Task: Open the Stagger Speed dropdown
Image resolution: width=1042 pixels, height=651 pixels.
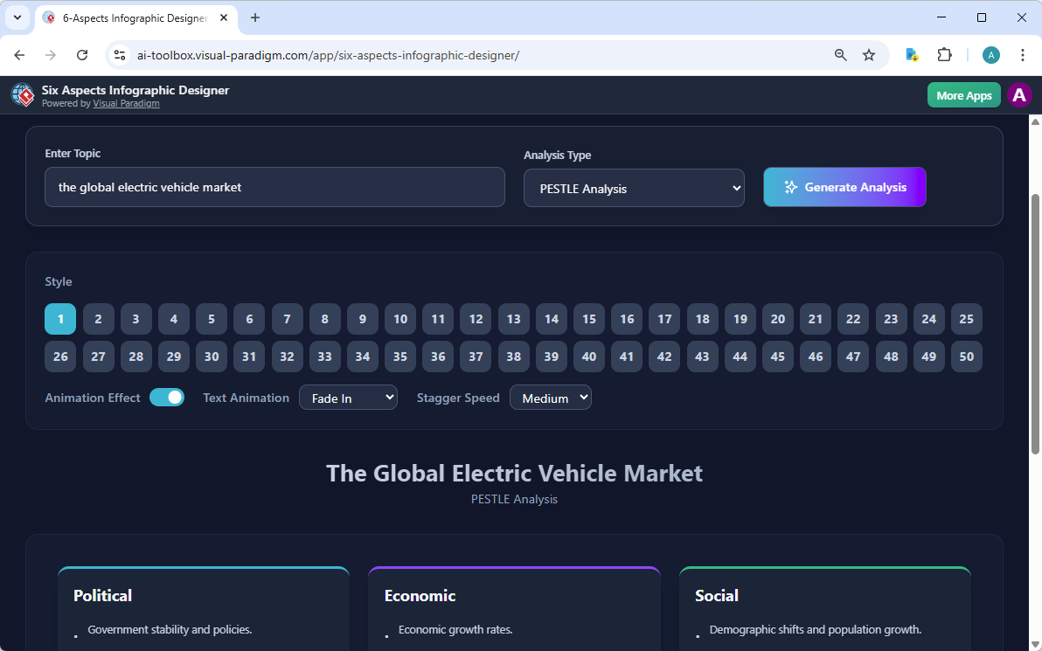Action: [550, 398]
